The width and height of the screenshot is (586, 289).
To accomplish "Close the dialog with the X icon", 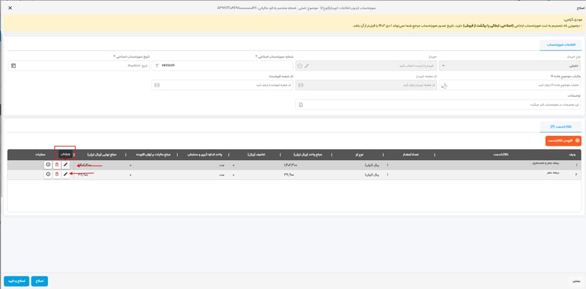I will [10, 8].
